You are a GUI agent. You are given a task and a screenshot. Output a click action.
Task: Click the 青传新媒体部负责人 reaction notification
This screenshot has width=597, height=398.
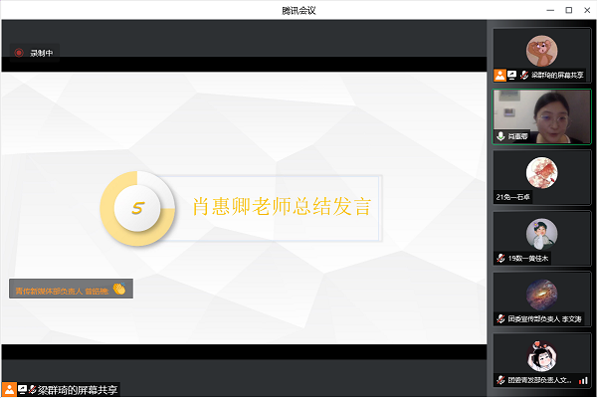[61, 290]
